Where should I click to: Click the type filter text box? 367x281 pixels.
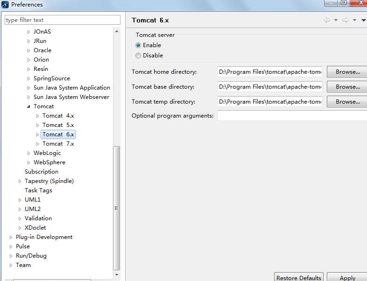tap(63, 20)
